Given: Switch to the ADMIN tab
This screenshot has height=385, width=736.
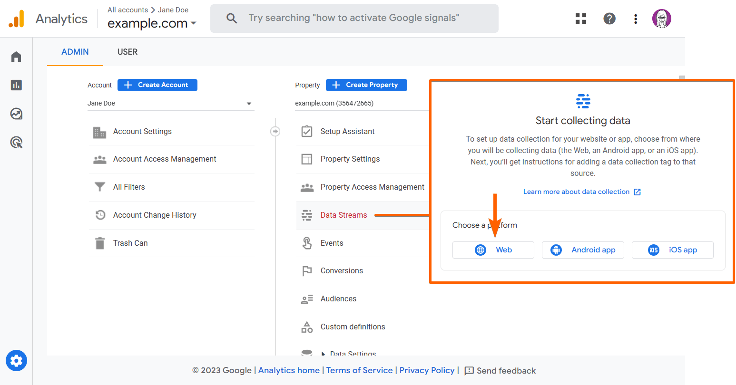Looking at the screenshot, I should coord(75,52).
